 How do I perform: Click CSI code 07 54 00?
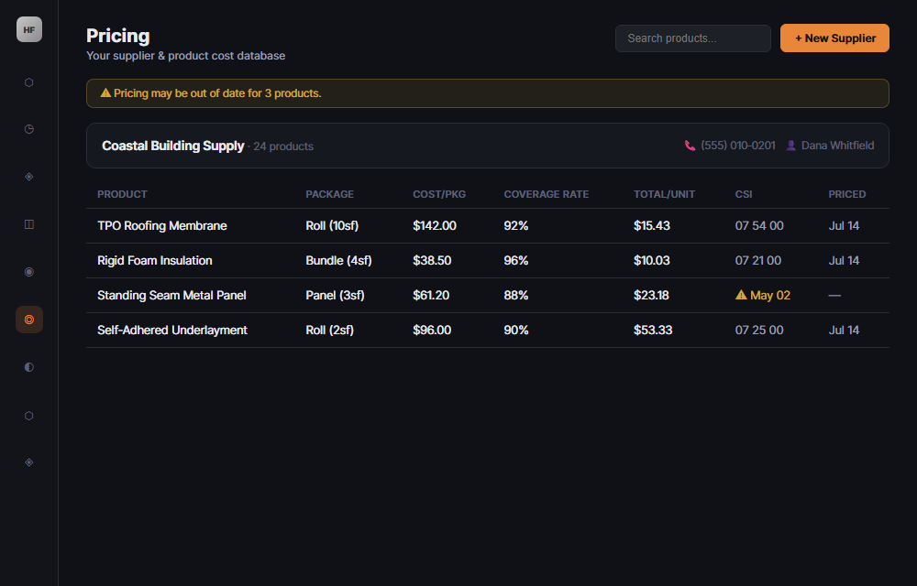click(x=759, y=226)
